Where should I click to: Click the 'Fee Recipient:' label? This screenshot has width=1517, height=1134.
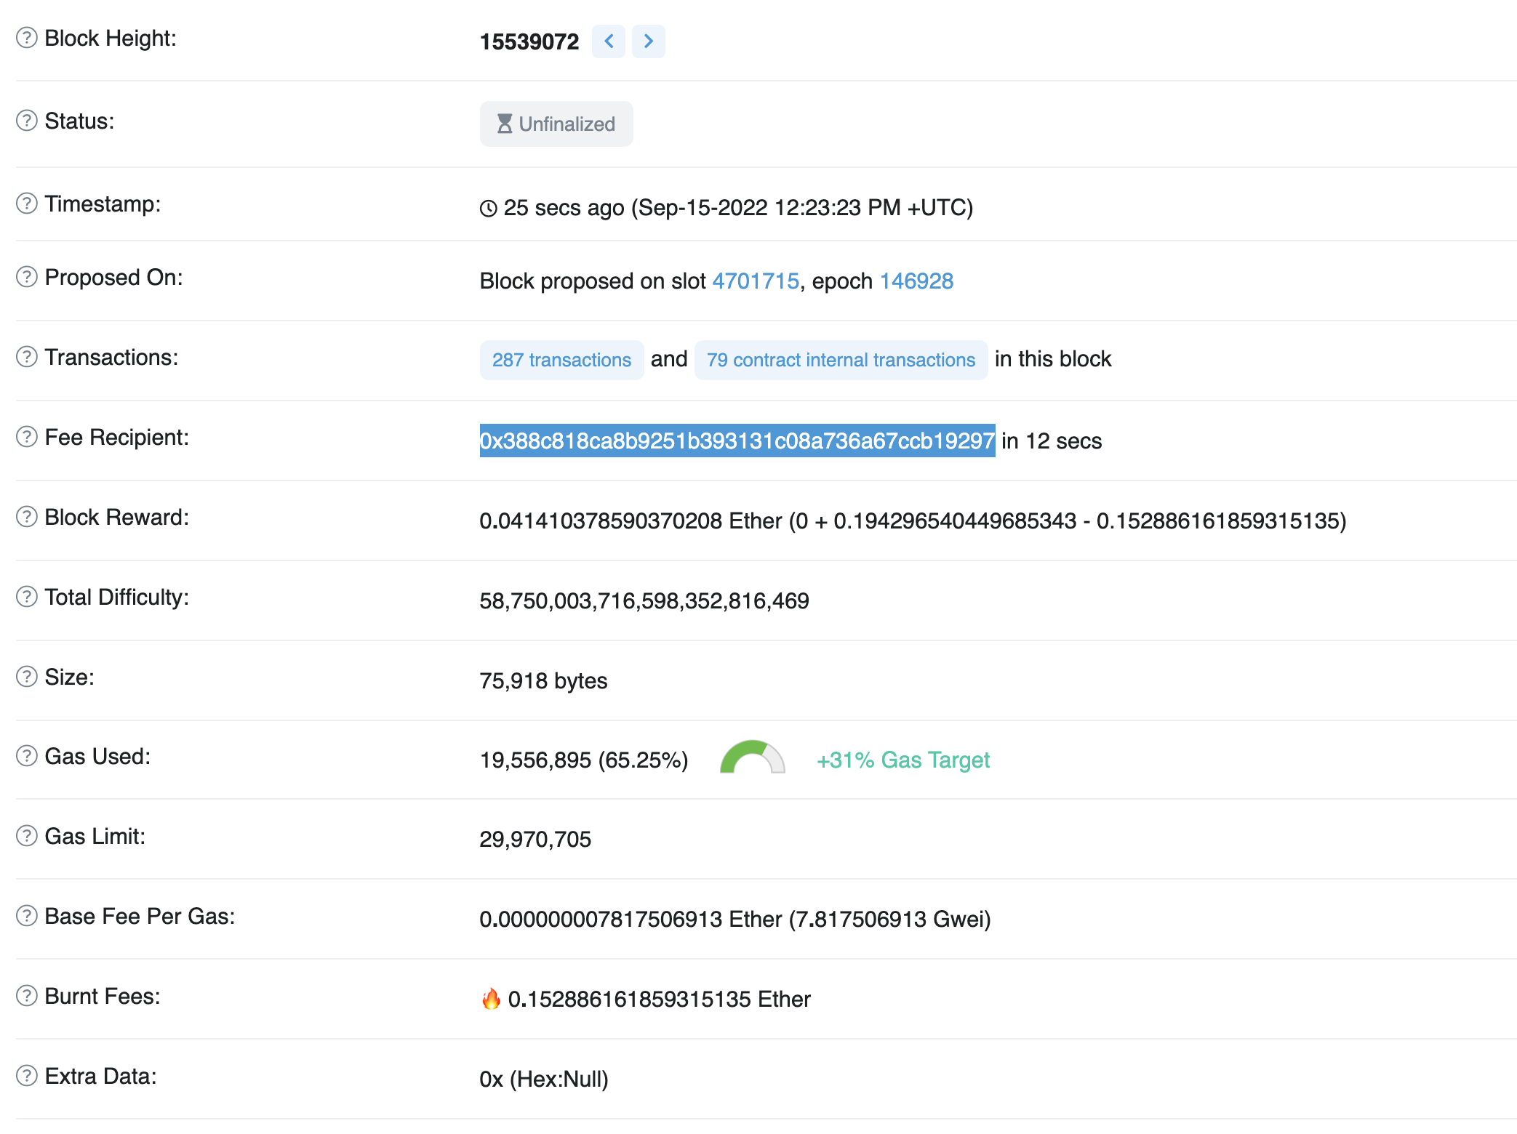(117, 437)
